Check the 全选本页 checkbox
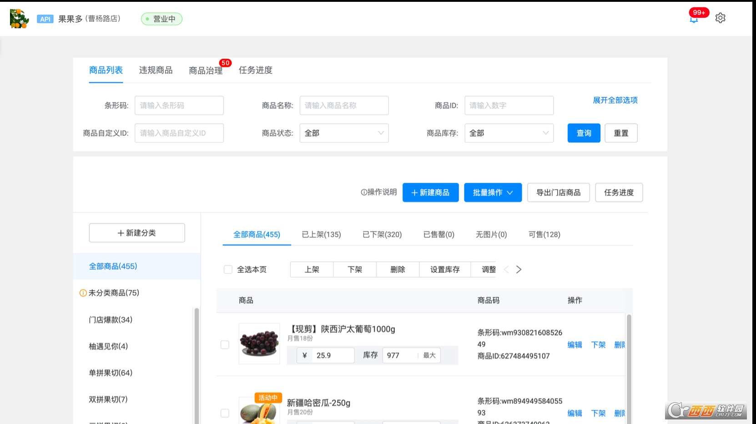Viewport: 756px width, 424px height. point(228,269)
